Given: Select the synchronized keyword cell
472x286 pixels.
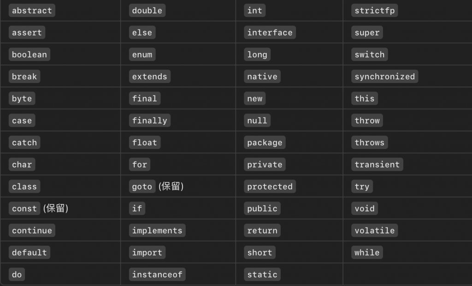Looking at the screenshot, I should 385,77.
